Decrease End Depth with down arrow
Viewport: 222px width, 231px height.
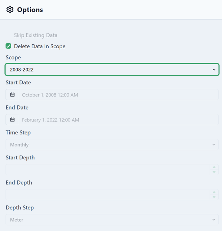pos(214,197)
